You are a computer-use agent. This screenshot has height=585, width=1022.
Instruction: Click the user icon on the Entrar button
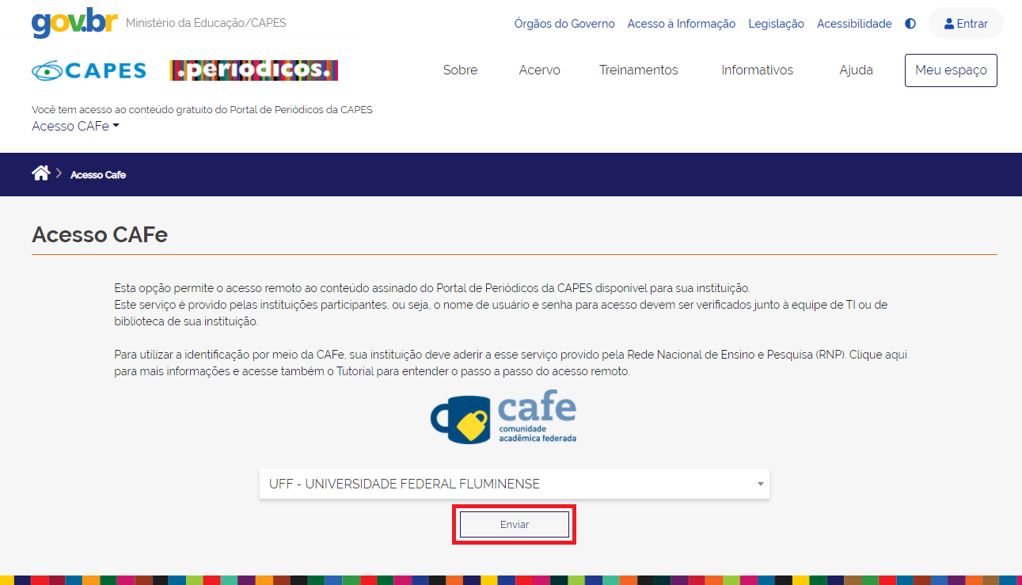[948, 23]
